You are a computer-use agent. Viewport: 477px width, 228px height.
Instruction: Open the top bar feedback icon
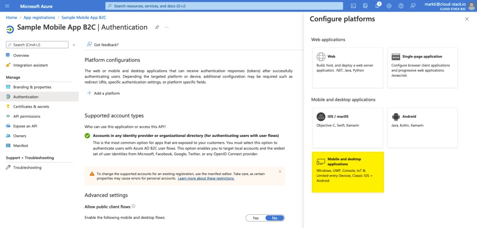[x=413, y=6]
